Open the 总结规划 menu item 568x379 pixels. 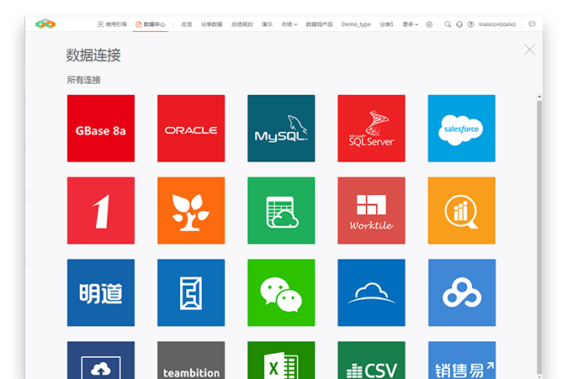242,24
